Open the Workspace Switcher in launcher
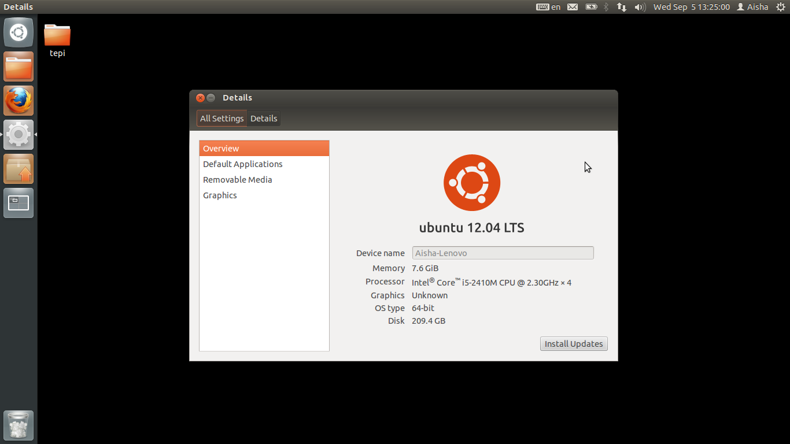 (19, 203)
